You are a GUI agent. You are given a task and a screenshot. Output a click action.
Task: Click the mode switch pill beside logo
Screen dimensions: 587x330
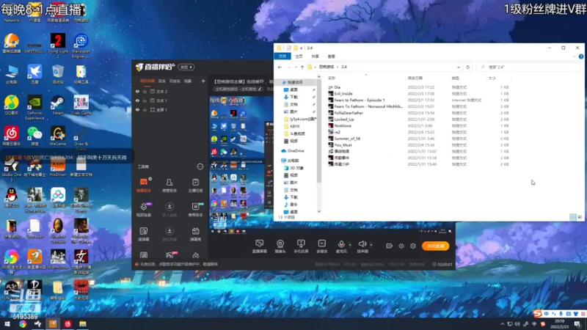click(x=186, y=67)
